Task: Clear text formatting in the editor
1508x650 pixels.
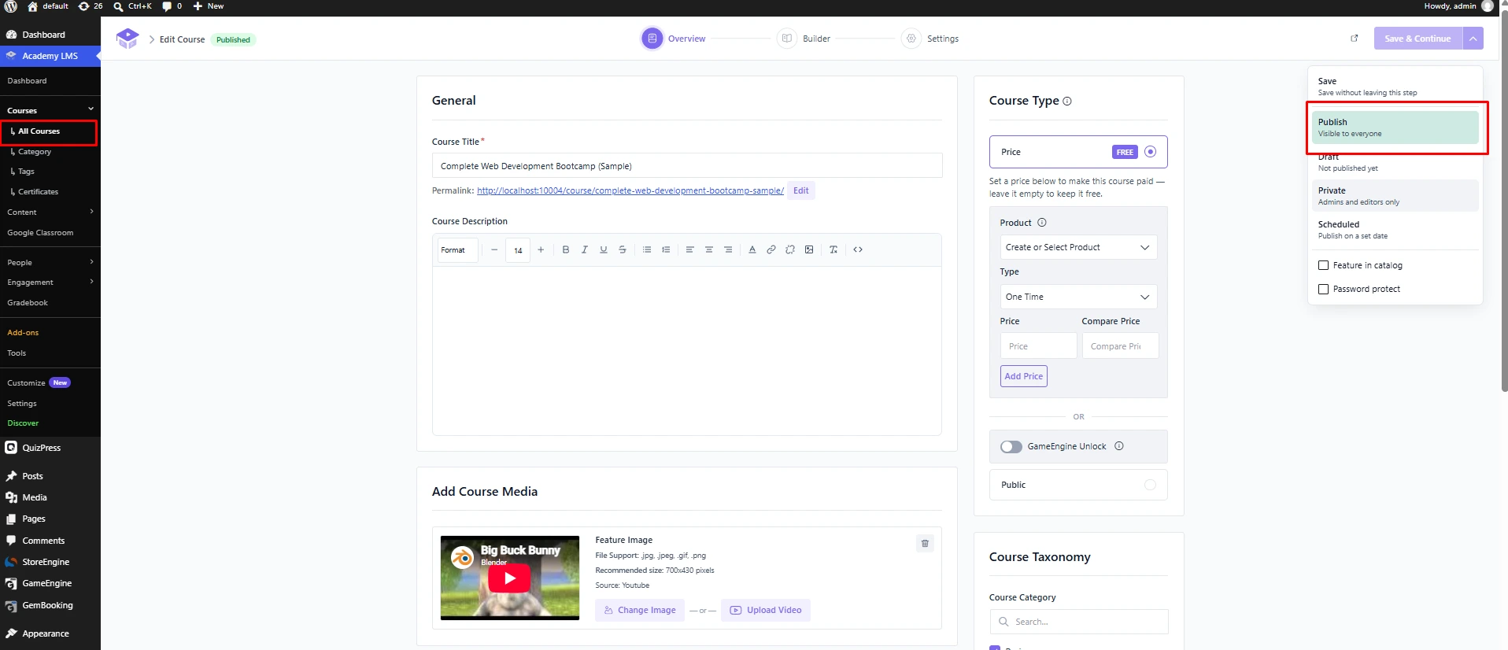Action: click(833, 249)
